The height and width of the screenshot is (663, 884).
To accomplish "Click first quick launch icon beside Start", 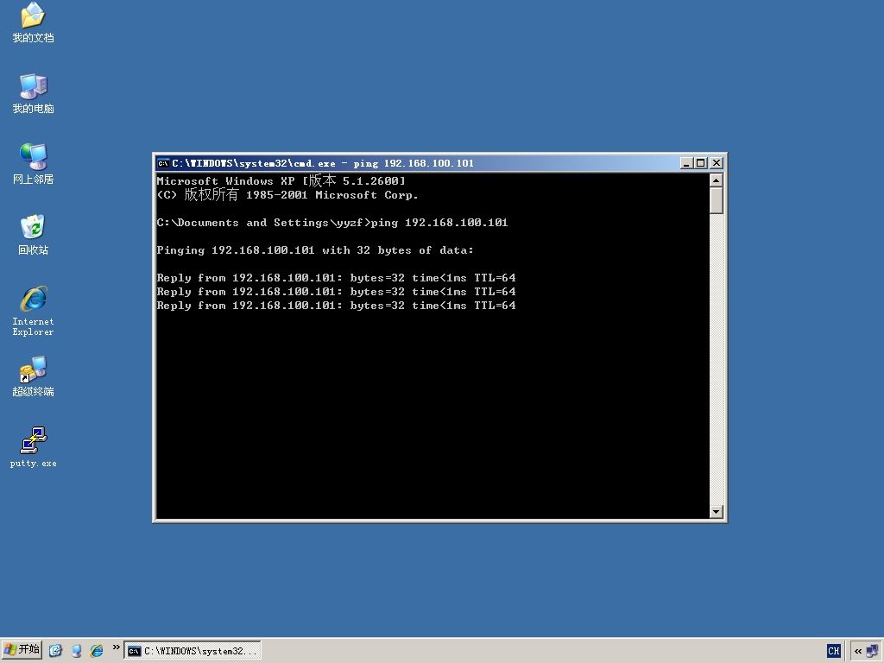I will coord(55,651).
